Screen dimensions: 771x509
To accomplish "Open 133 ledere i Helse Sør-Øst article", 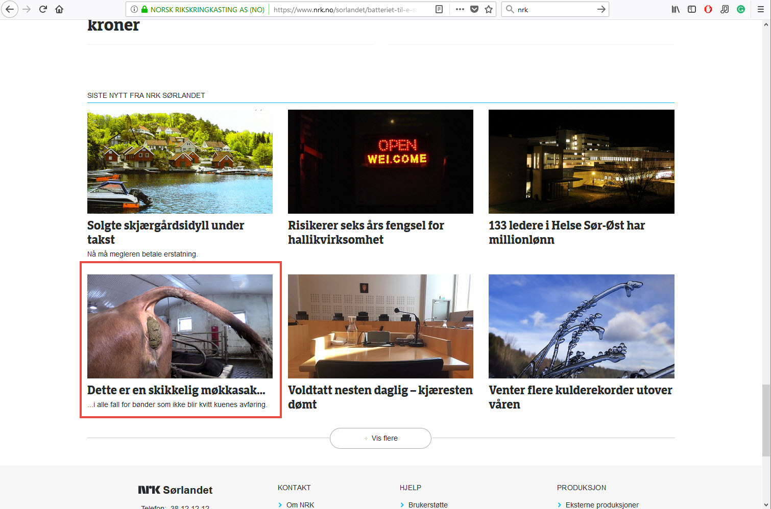I will (567, 232).
